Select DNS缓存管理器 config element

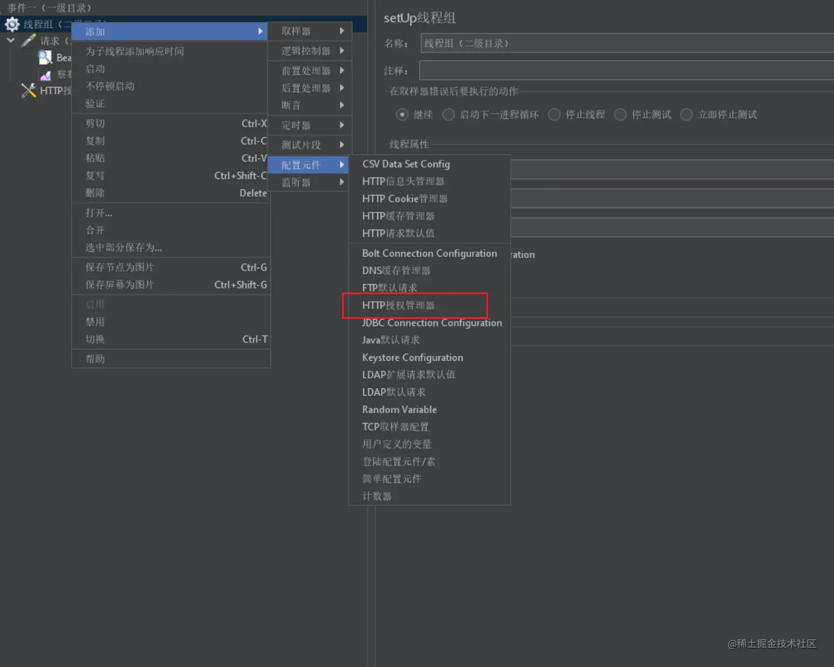pos(430,271)
